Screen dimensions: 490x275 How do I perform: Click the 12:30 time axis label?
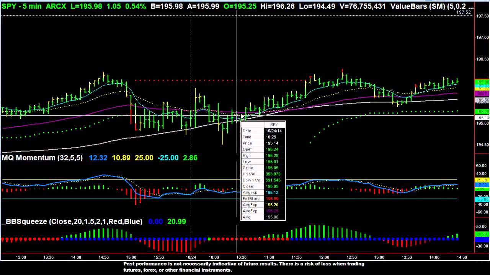tap(352, 257)
